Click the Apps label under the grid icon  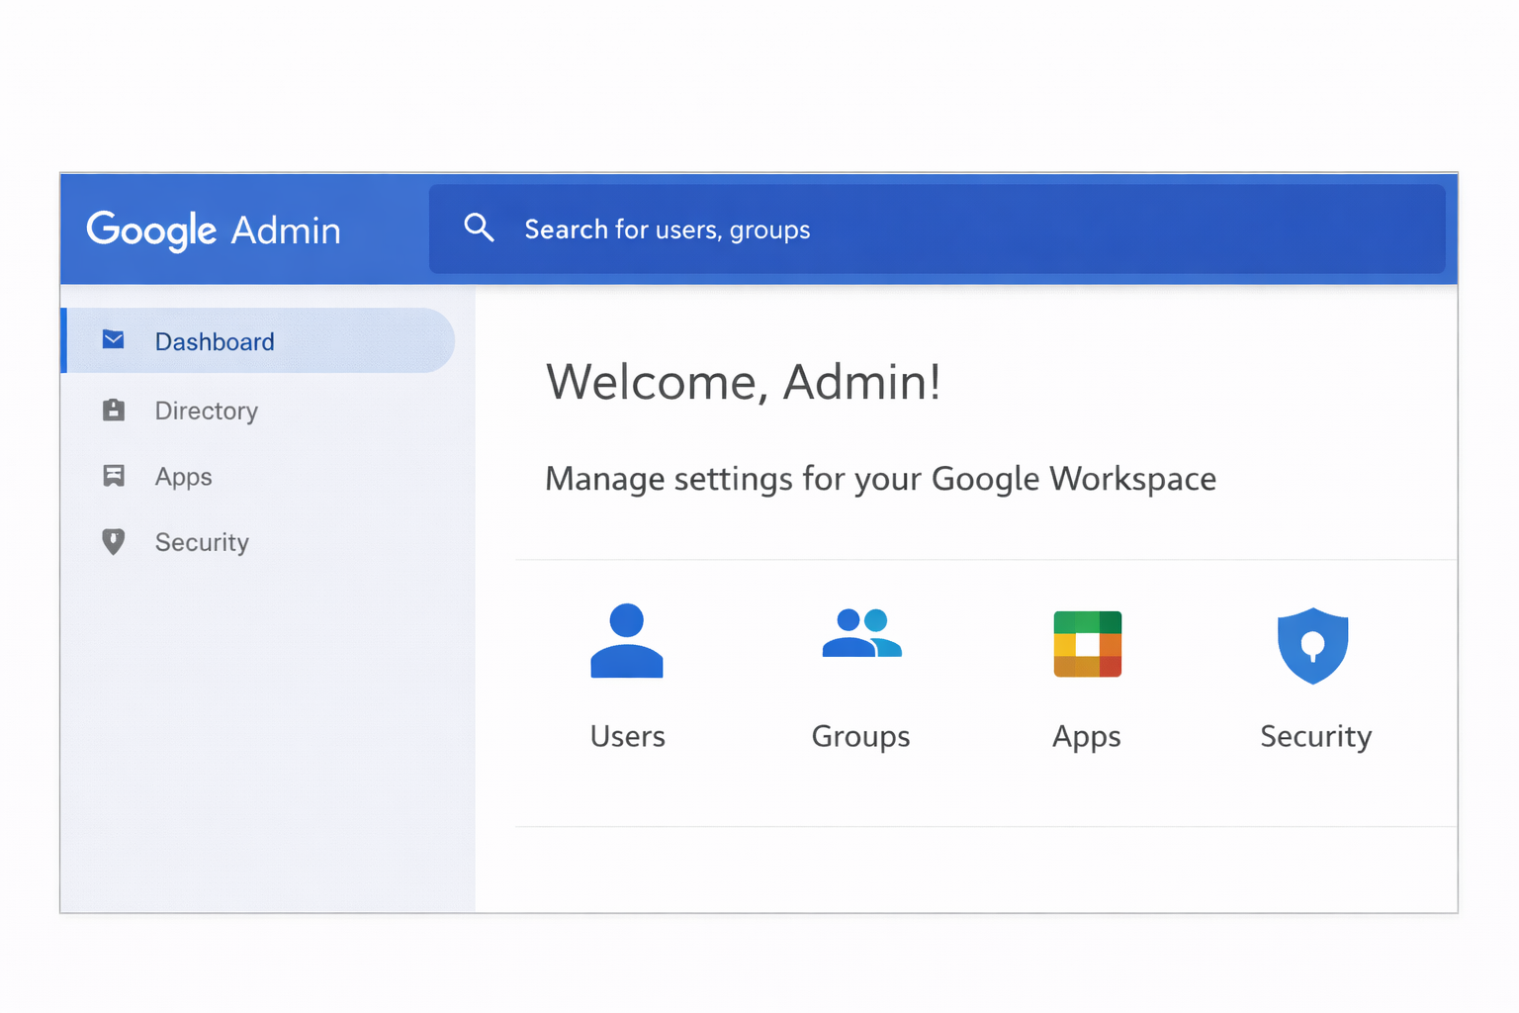coord(1086,737)
